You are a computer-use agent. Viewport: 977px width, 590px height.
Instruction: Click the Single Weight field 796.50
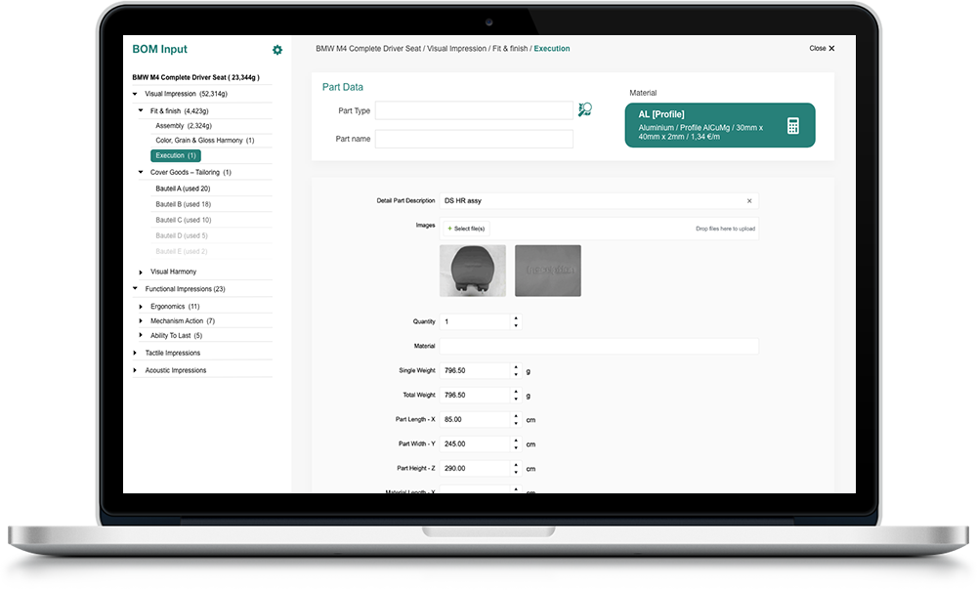coord(476,370)
